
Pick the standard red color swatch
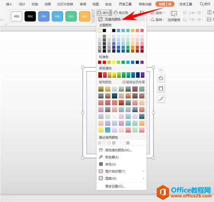(104, 62)
